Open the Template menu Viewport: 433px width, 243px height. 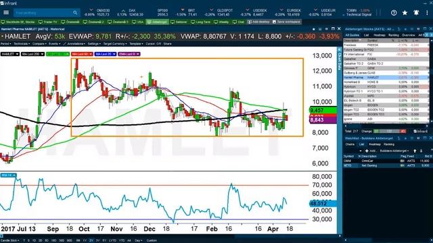click(136, 44)
